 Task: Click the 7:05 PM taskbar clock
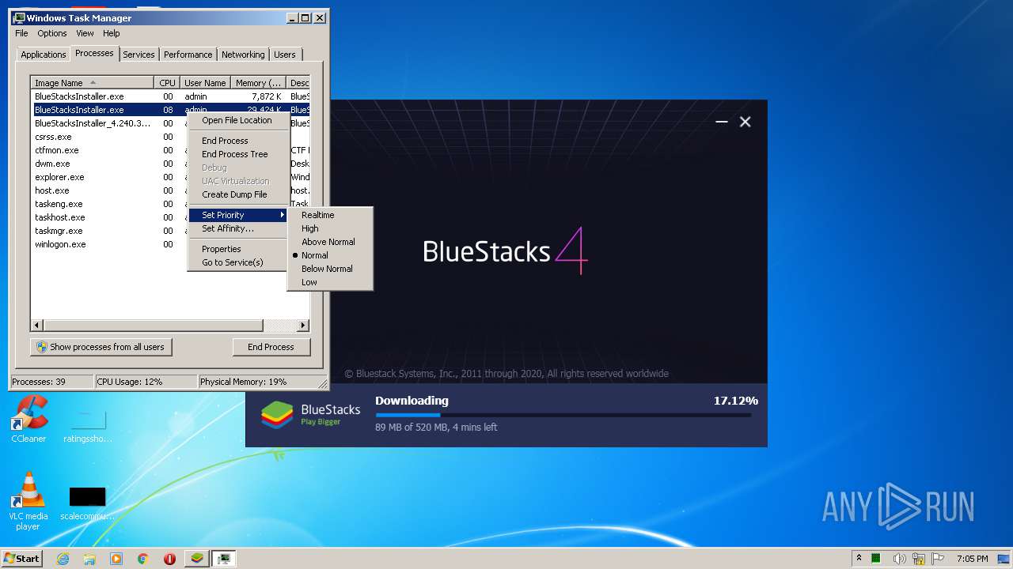(x=972, y=559)
